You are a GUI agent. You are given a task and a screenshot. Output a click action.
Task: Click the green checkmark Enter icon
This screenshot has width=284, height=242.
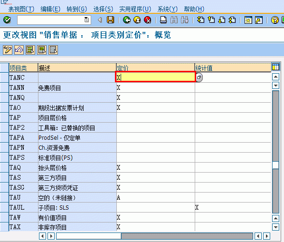point(7,20)
